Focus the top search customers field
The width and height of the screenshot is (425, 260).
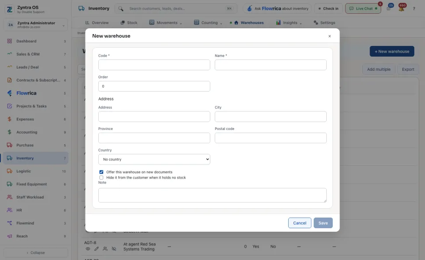[x=176, y=9]
